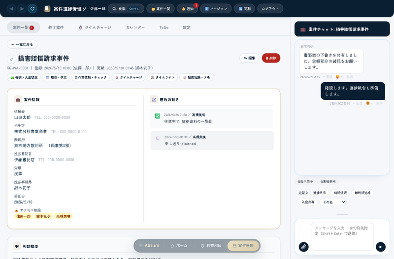The height and width of the screenshot is (259, 394).
Task: Jump to 報酬・入金状況 section chip
Action: [24, 78]
